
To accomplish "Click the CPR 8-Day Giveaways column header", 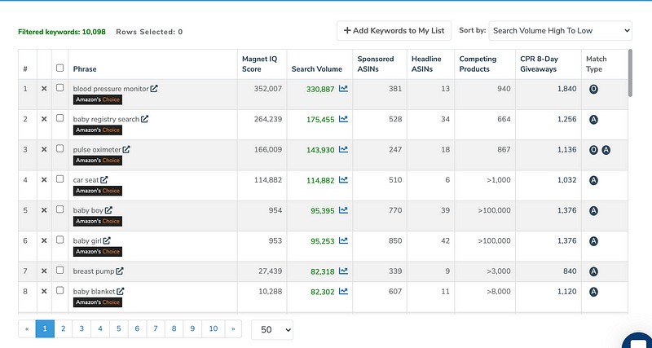I will (539, 64).
